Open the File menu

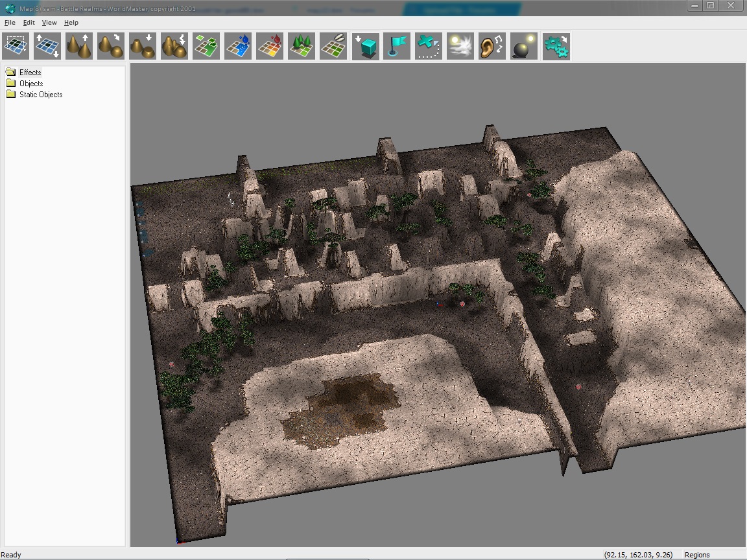[10, 23]
